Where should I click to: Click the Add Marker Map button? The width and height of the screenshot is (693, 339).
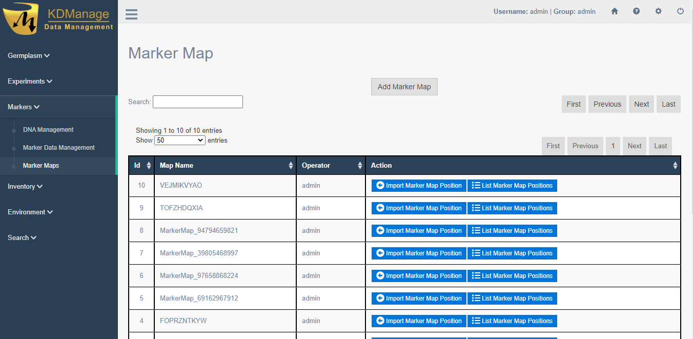404,87
